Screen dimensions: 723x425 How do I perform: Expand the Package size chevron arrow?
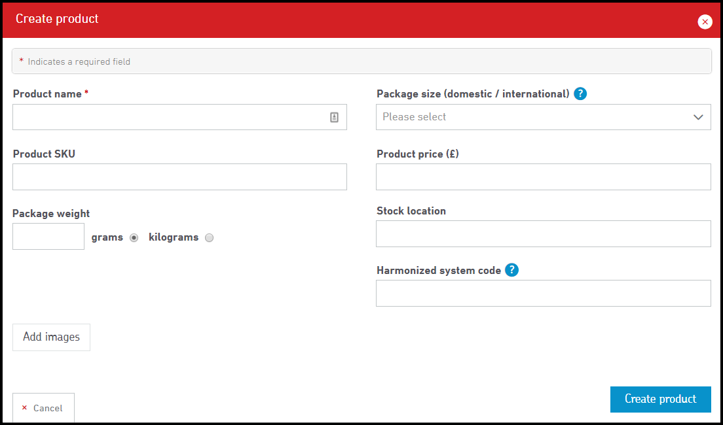coord(698,117)
